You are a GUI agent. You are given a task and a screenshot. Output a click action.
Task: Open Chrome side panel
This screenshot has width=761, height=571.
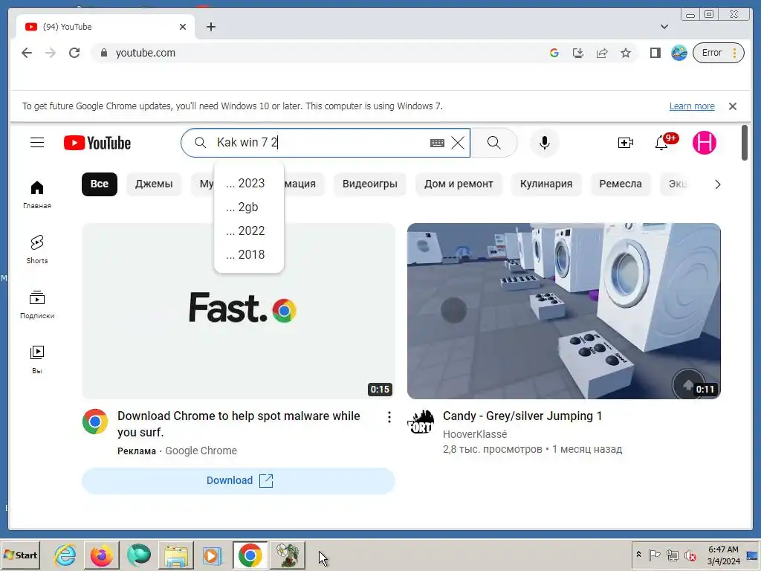(x=655, y=53)
